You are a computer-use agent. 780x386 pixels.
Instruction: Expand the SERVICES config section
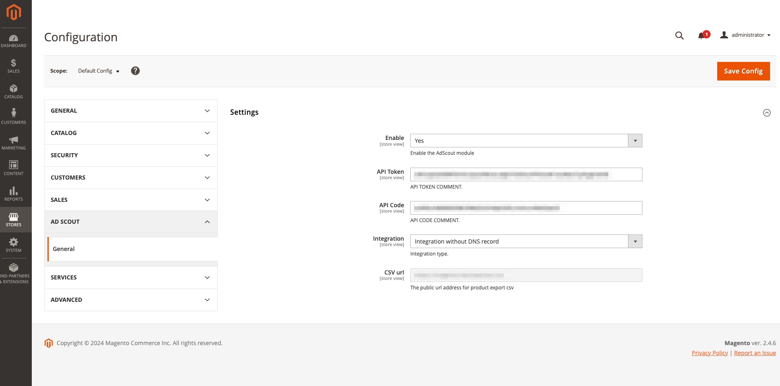(x=131, y=277)
